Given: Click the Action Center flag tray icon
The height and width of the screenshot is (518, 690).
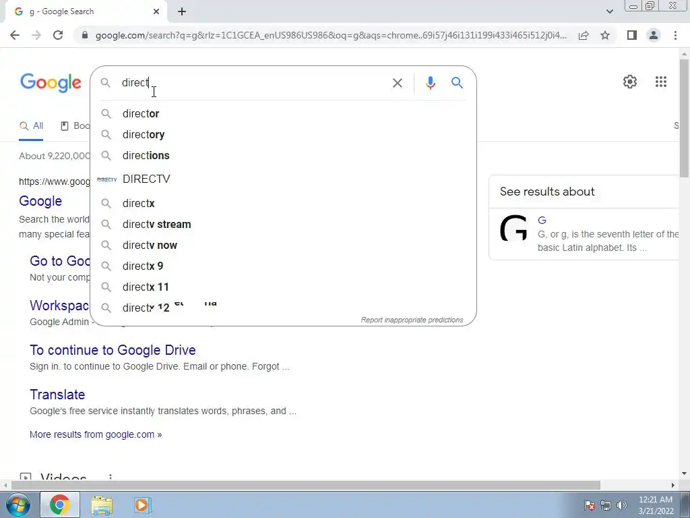Looking at the screenshot, I should [590, 505].
